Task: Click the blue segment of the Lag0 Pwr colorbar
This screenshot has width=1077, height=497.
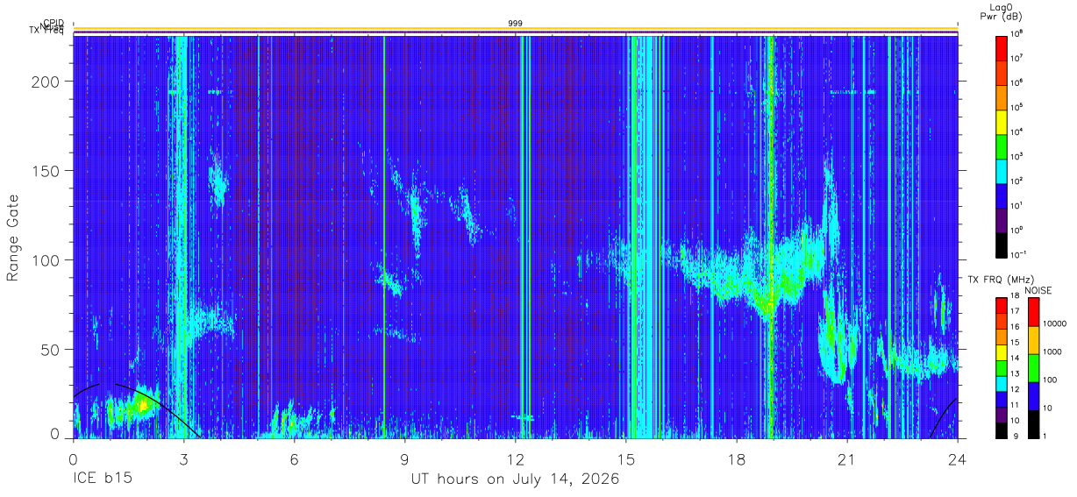Action: click(x=1002, y=196)
